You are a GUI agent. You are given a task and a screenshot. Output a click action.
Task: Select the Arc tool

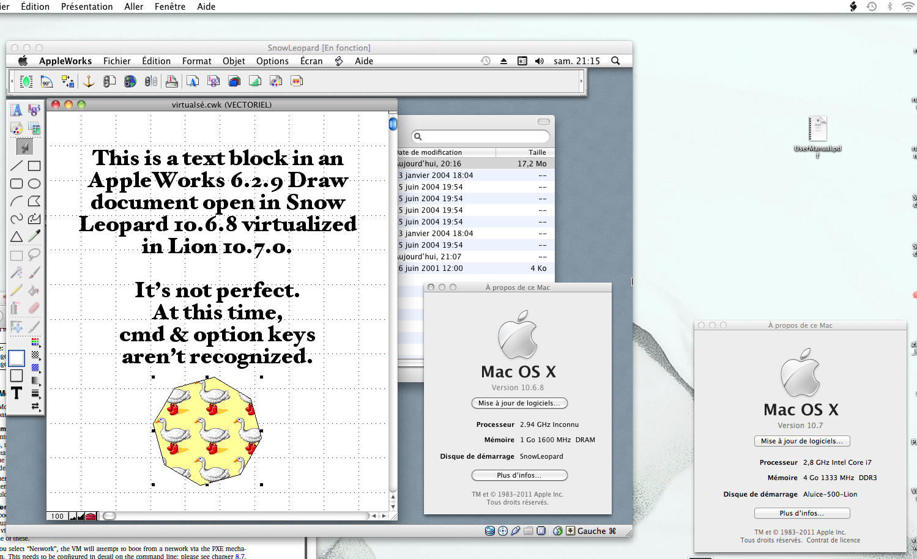point(17,201)
